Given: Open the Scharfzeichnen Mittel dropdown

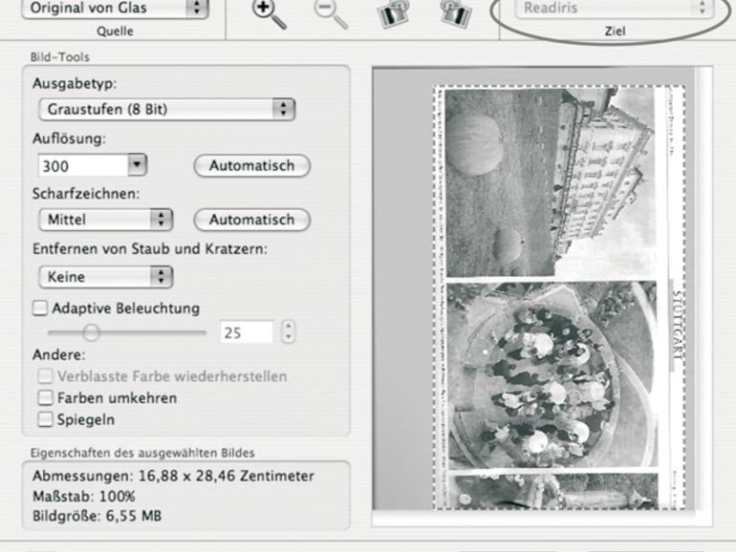Looking at the screenshot, I should [x=106, y=220].
